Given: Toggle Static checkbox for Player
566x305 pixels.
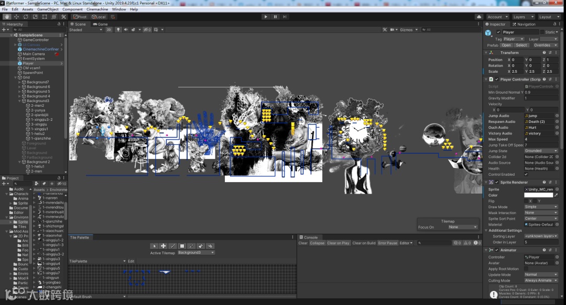Looking at the screenshot, I should point(542,32).
